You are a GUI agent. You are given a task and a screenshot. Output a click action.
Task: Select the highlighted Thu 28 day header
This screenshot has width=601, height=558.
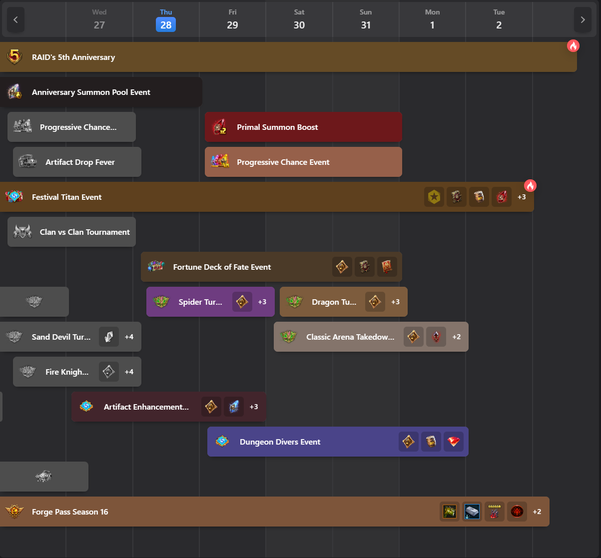coord(166,19)
